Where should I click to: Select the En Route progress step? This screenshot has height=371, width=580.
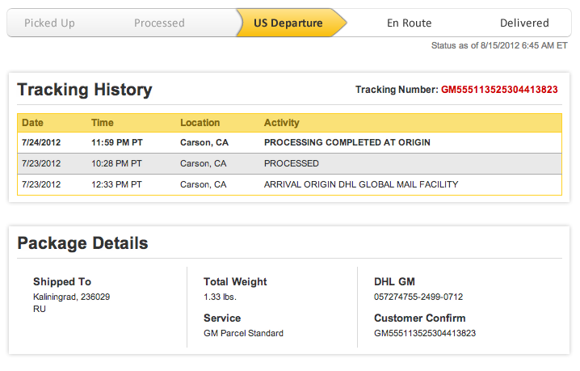click(409, 23)
